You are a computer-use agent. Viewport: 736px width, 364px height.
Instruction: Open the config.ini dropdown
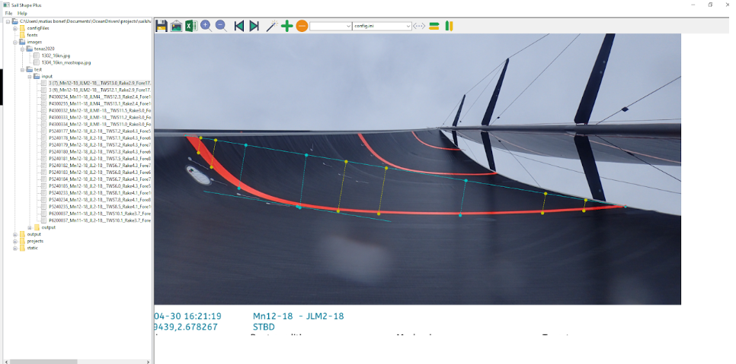(382, 26)
